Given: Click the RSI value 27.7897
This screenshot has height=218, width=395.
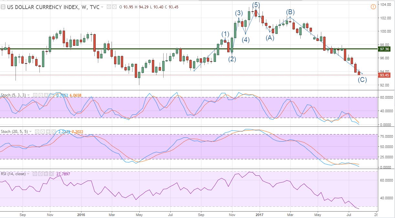Looking at the screenshot, I should [x=63, y=174].
